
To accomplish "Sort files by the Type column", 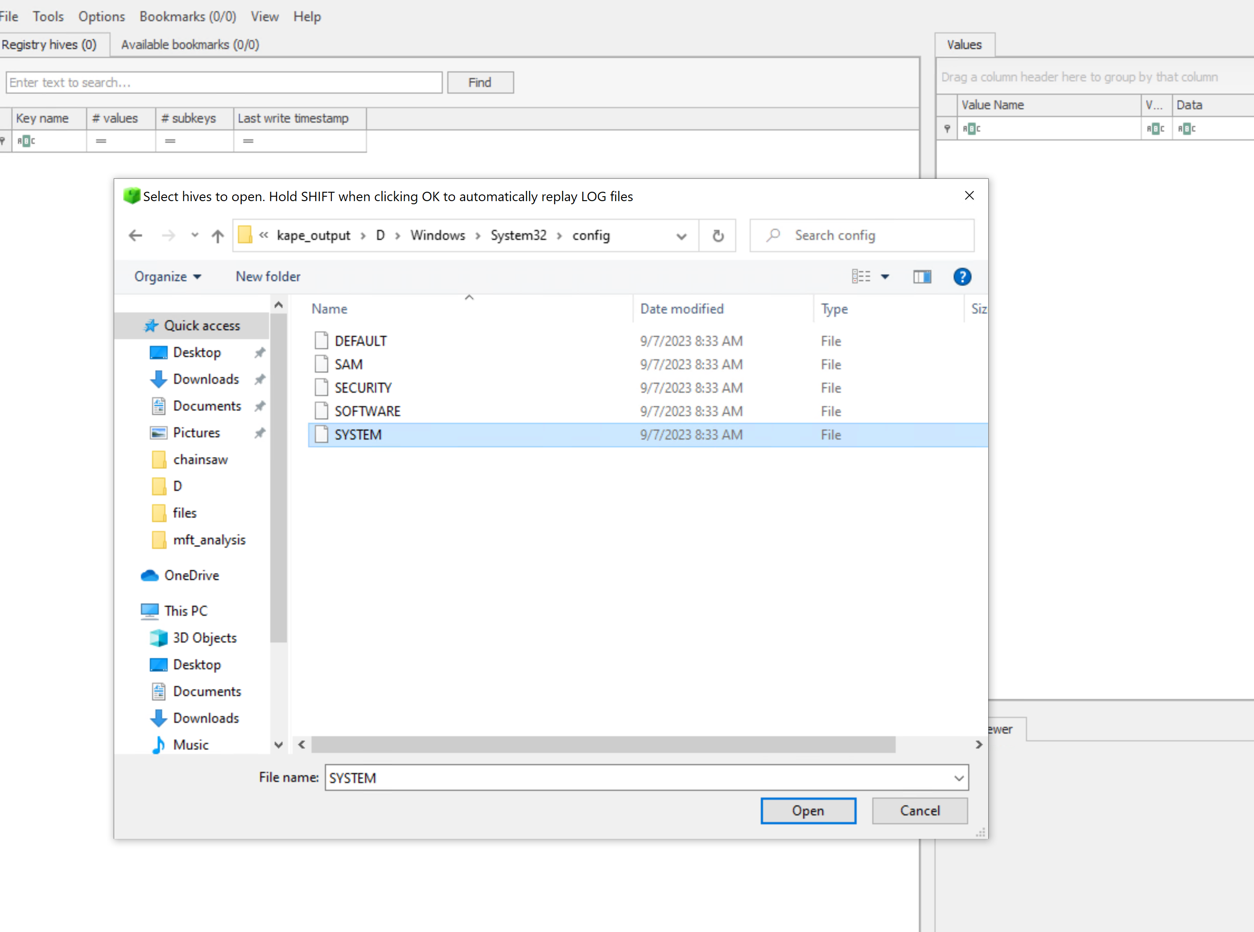I will pyautogui.click(x=834, y=309).
